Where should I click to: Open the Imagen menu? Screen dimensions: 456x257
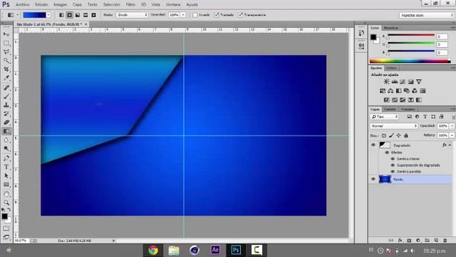[60, 4]
